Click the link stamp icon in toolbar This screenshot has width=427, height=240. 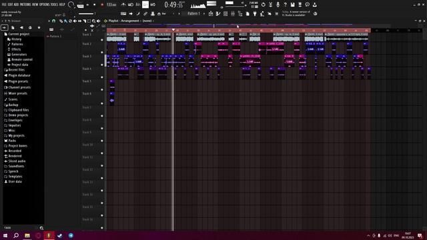click(145, 13)
